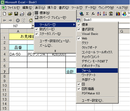Click the AutoSum sigma icon
The image size is (130, 111).
[87, 14]
